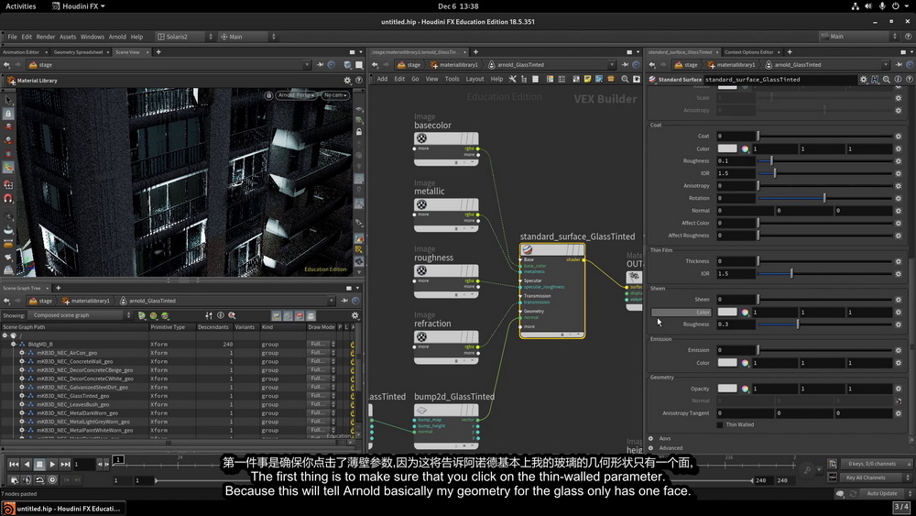Screen dimensions: 916x516
Task: Click the tree view icon in network toolbar
Action: [523, 79]
